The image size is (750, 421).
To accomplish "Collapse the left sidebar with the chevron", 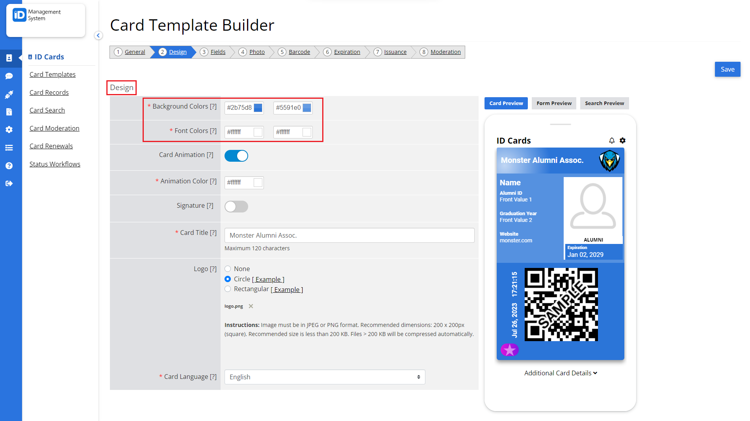I will pyautogui.click(x=98, y=35).
